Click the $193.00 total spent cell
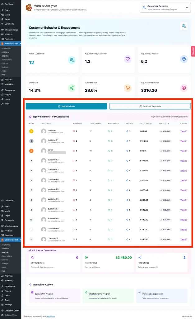Image resolution: width=195 pixels, height=319 pixels. (144, 141)
